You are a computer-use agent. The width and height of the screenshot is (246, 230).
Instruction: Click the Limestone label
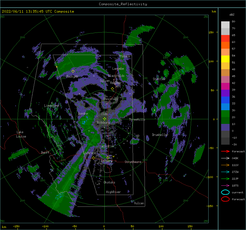coord(52,106)
